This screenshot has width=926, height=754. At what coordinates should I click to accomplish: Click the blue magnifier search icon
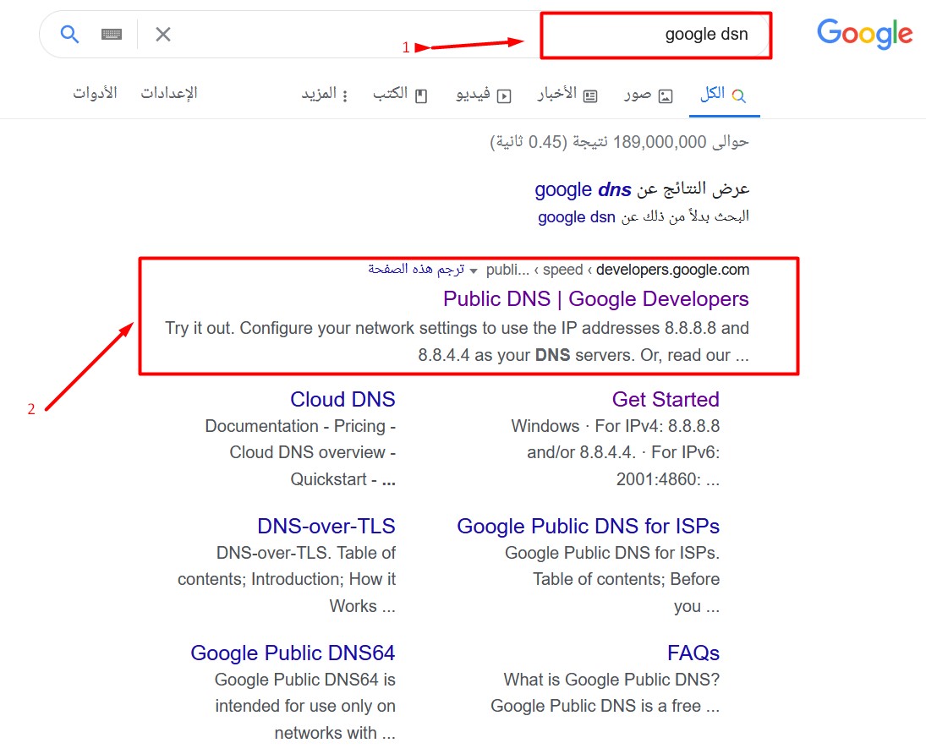pyautogui.click(x=69, y=35)
